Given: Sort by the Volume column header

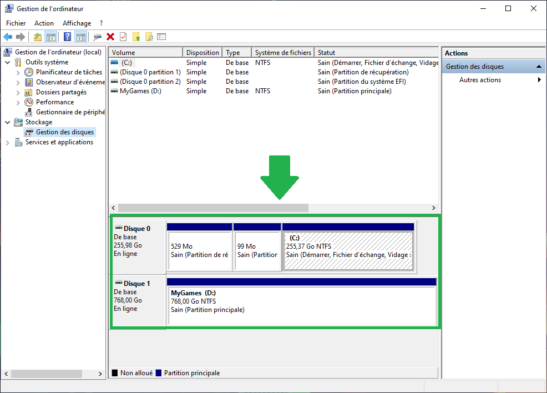Looking at the screenshot, I should pos(146,52).
